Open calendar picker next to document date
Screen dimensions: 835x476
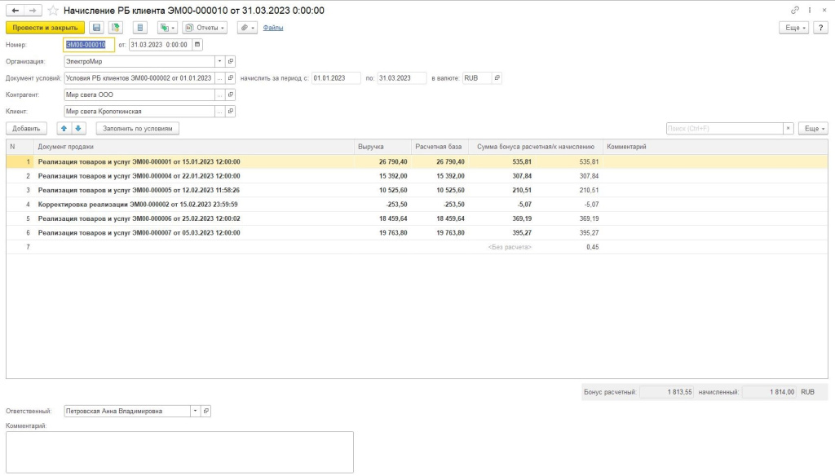pyautogui.click(x=197, y=45)
